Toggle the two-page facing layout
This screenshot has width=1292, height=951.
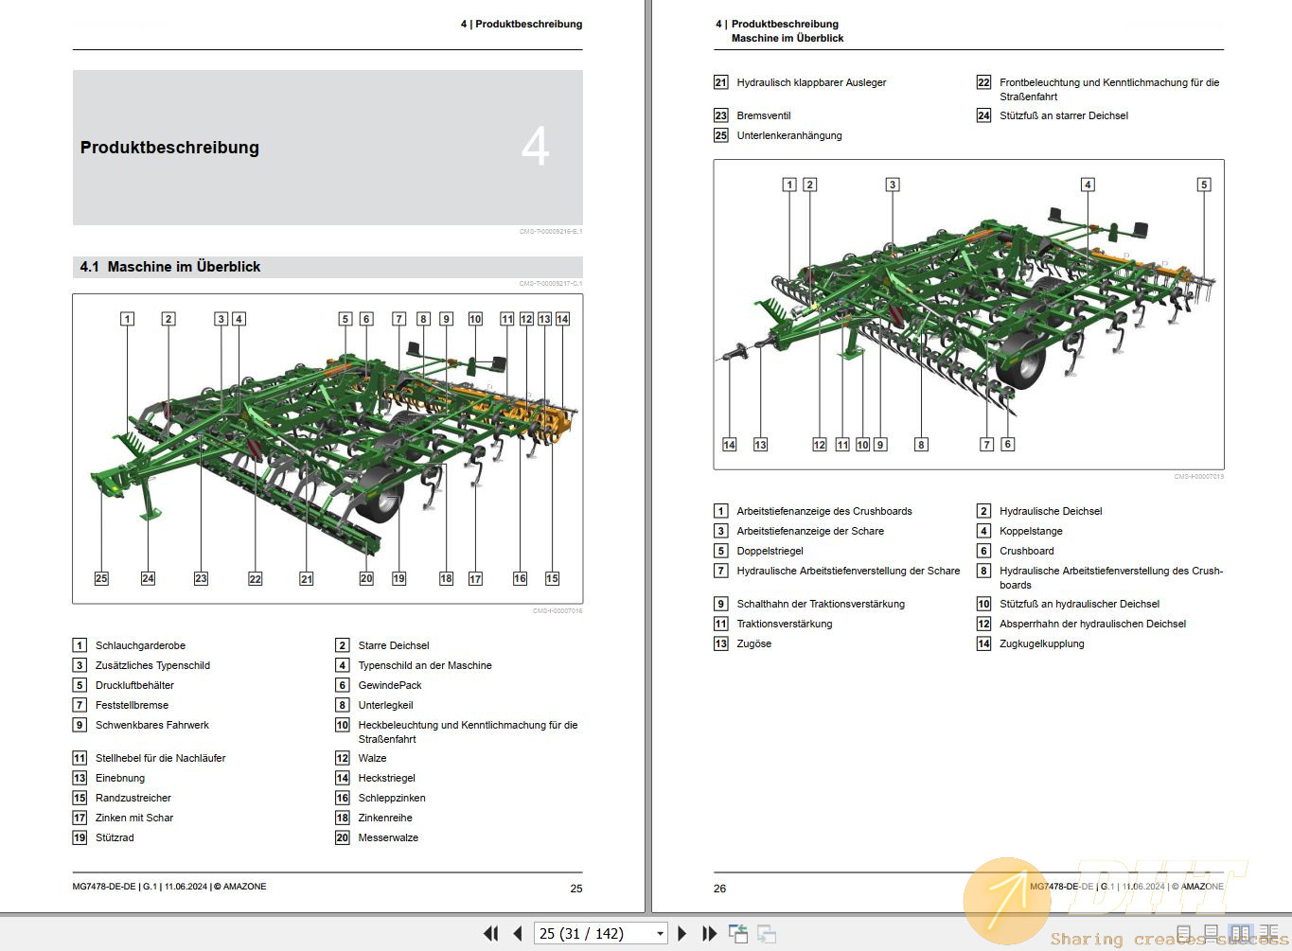tap(1240, 935)
